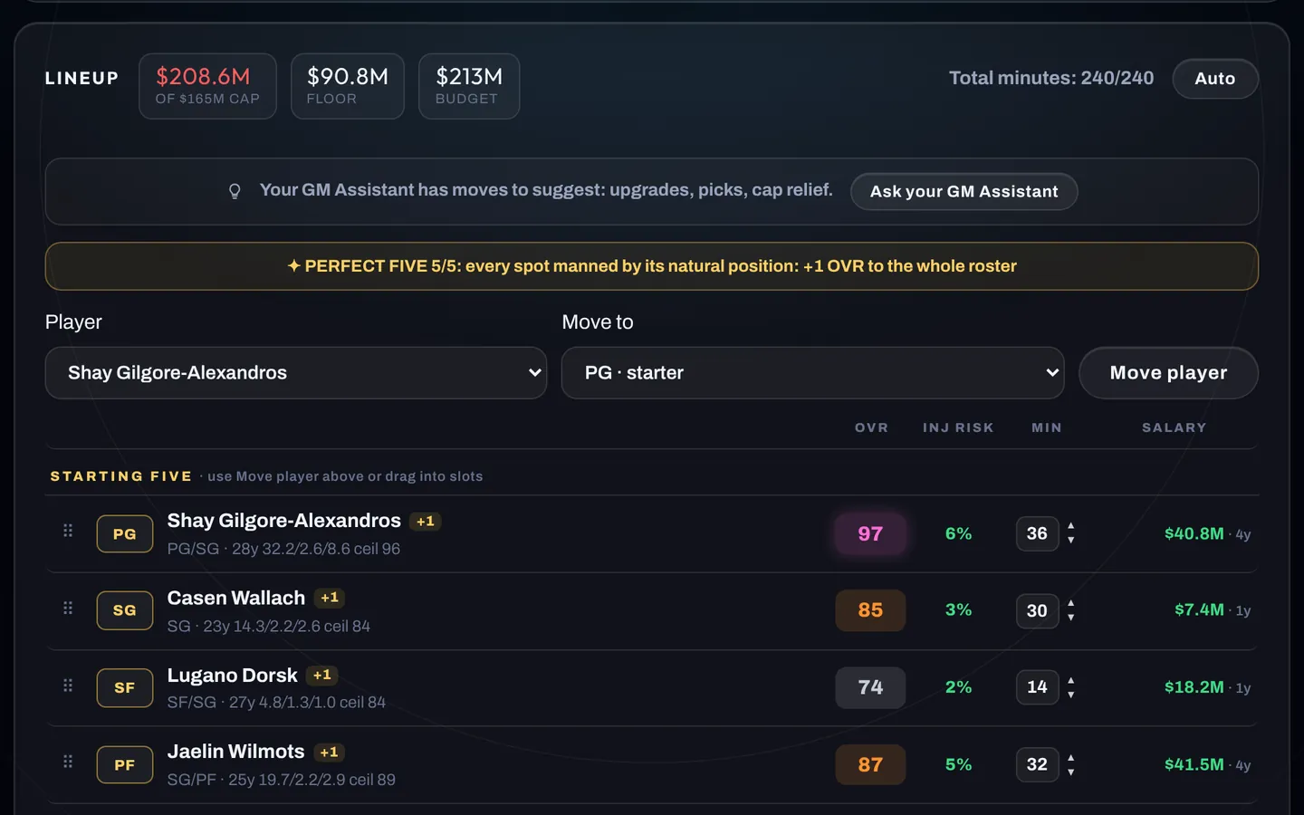
Task: Click the minutes field showing 30
Action: (x=1037, y=611)
